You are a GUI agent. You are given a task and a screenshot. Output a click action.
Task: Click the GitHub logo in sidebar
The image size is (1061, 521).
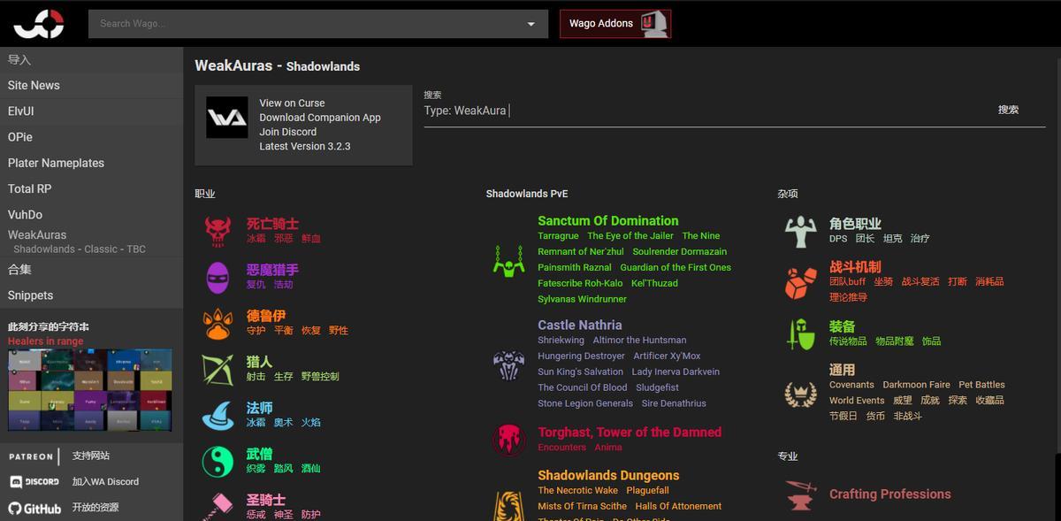pyautogui.click(x=34, y=509)
